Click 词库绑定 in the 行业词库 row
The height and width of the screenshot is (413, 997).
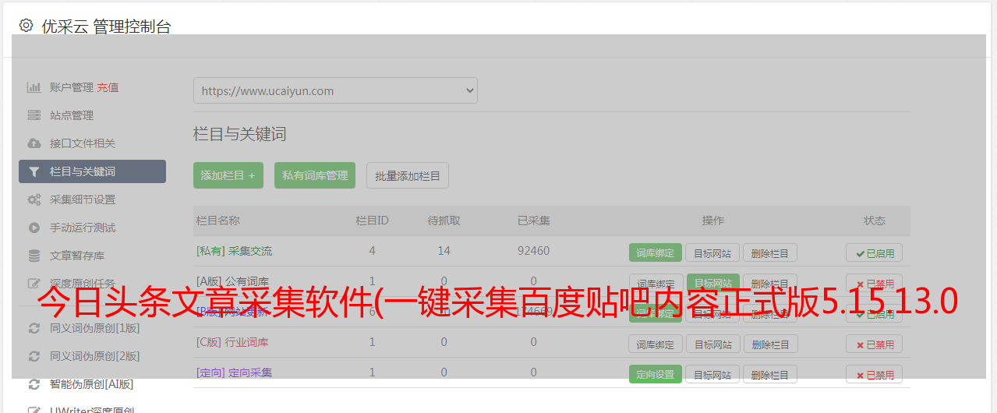pyautogui.click(x=656, y=344)
